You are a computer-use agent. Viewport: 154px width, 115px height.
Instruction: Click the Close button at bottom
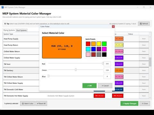coord(145,103)
